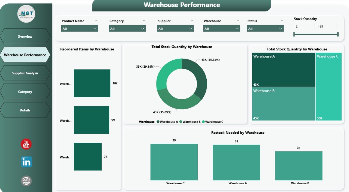The height and width of the screenshot is (192, 349).
Task: Toggle Warehouse C in donut legend
Action: [212, 122]
